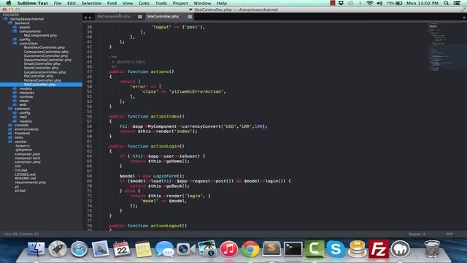Open FaceTime camera icon in dock
The width and height of the screenshot is (467, 263).
186,249
